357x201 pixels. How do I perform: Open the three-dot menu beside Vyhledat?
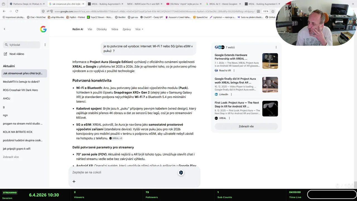point(45,45)
